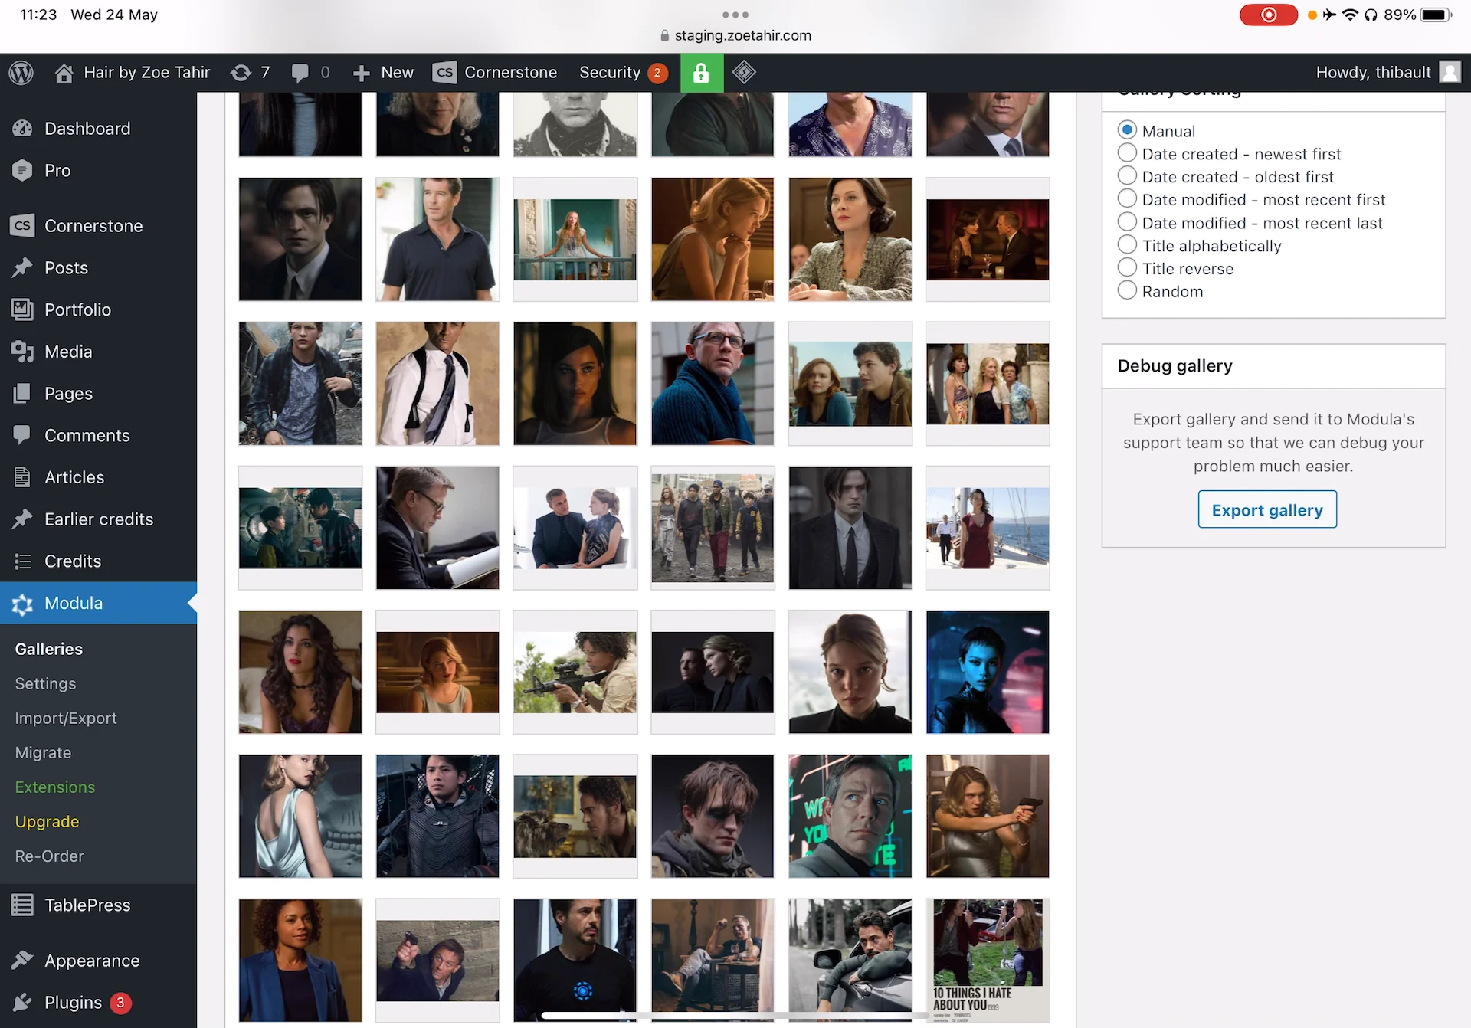This screenshot has height=1028, width=1471.
Task: Click the Dashboard gauge icon in sidebar
Action: click(22, 129)
